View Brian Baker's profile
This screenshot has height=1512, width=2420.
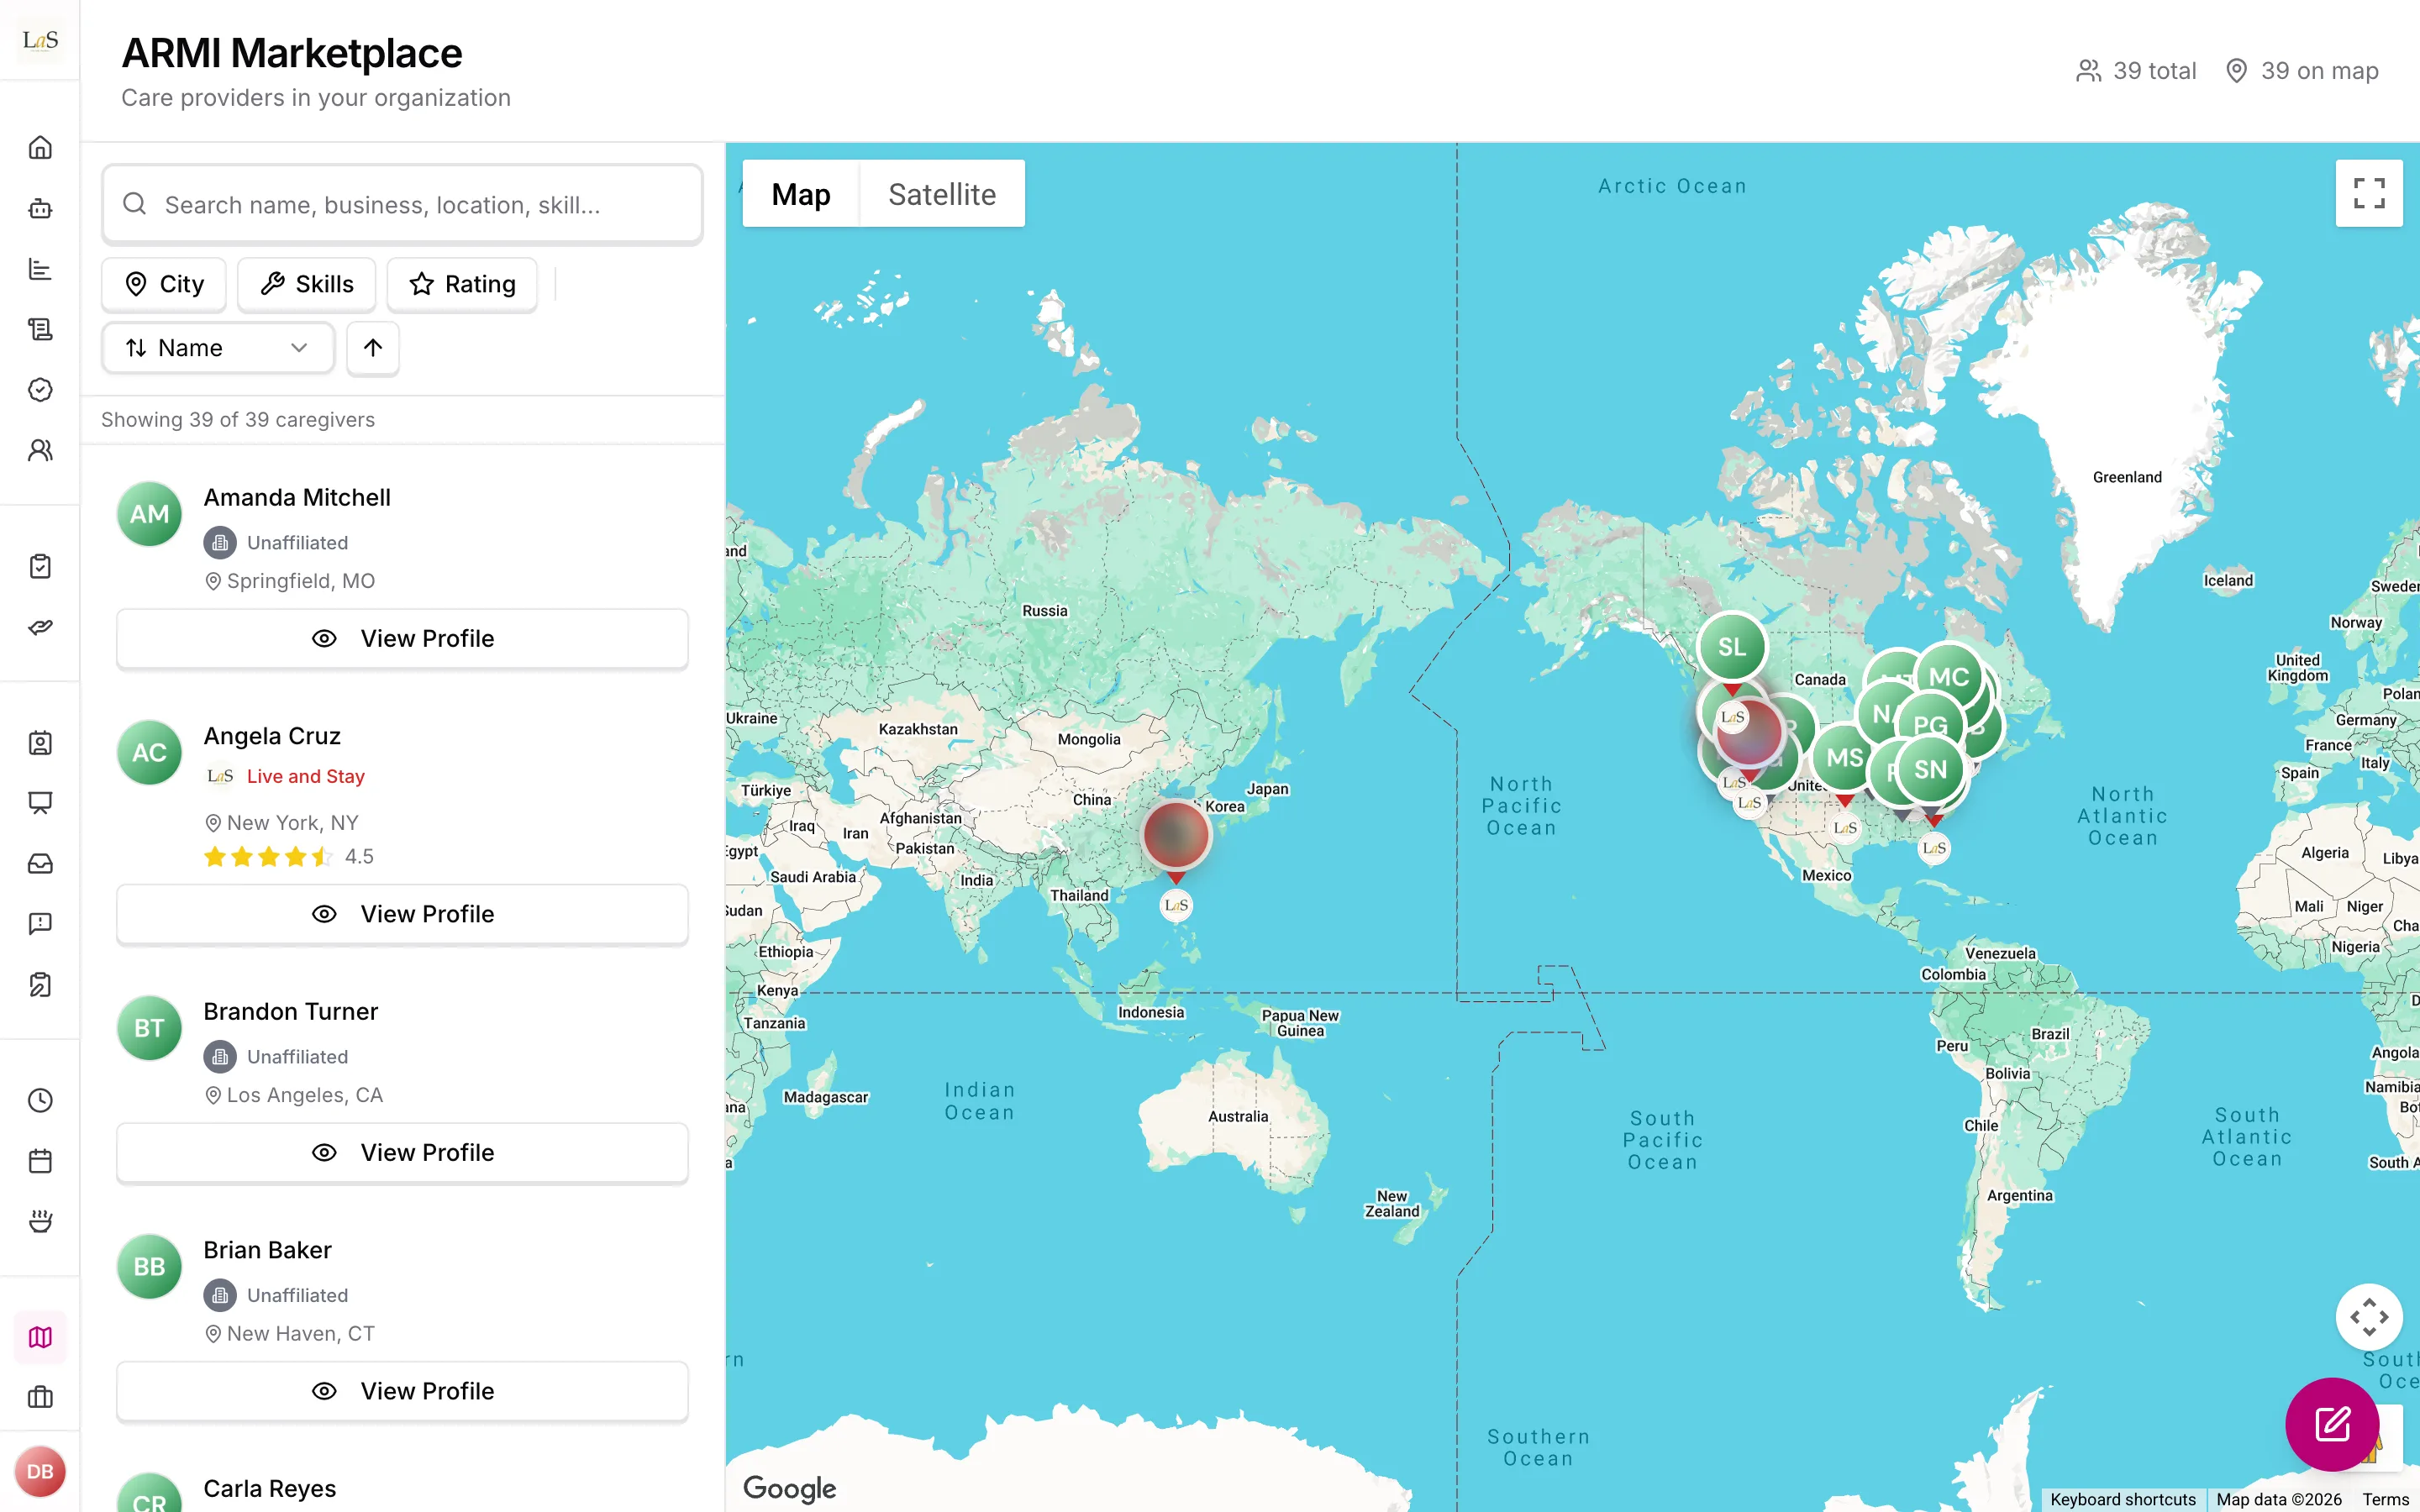pos(402,1391)
